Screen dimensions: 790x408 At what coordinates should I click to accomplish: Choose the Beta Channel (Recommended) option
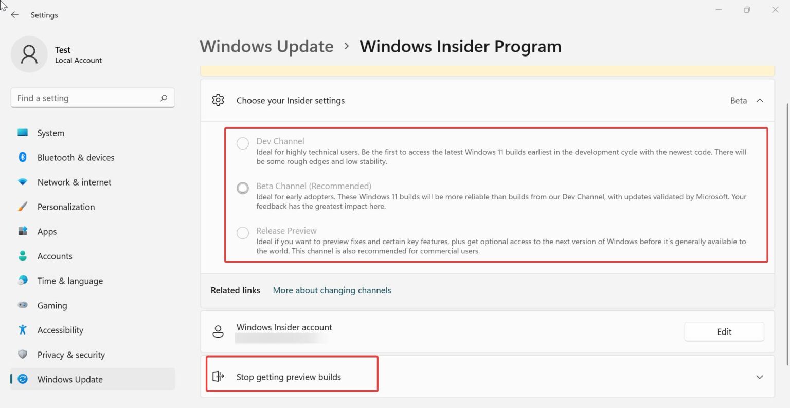tap(242, 188)
